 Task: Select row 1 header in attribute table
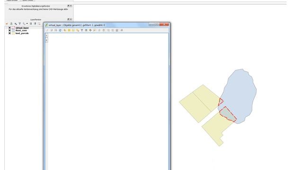pos(46,36)
